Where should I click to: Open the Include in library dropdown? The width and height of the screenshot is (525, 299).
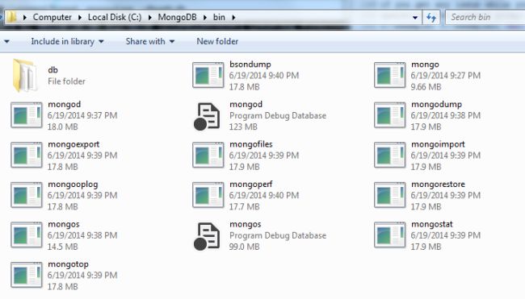pyautogui.click(x=67, y=41)
